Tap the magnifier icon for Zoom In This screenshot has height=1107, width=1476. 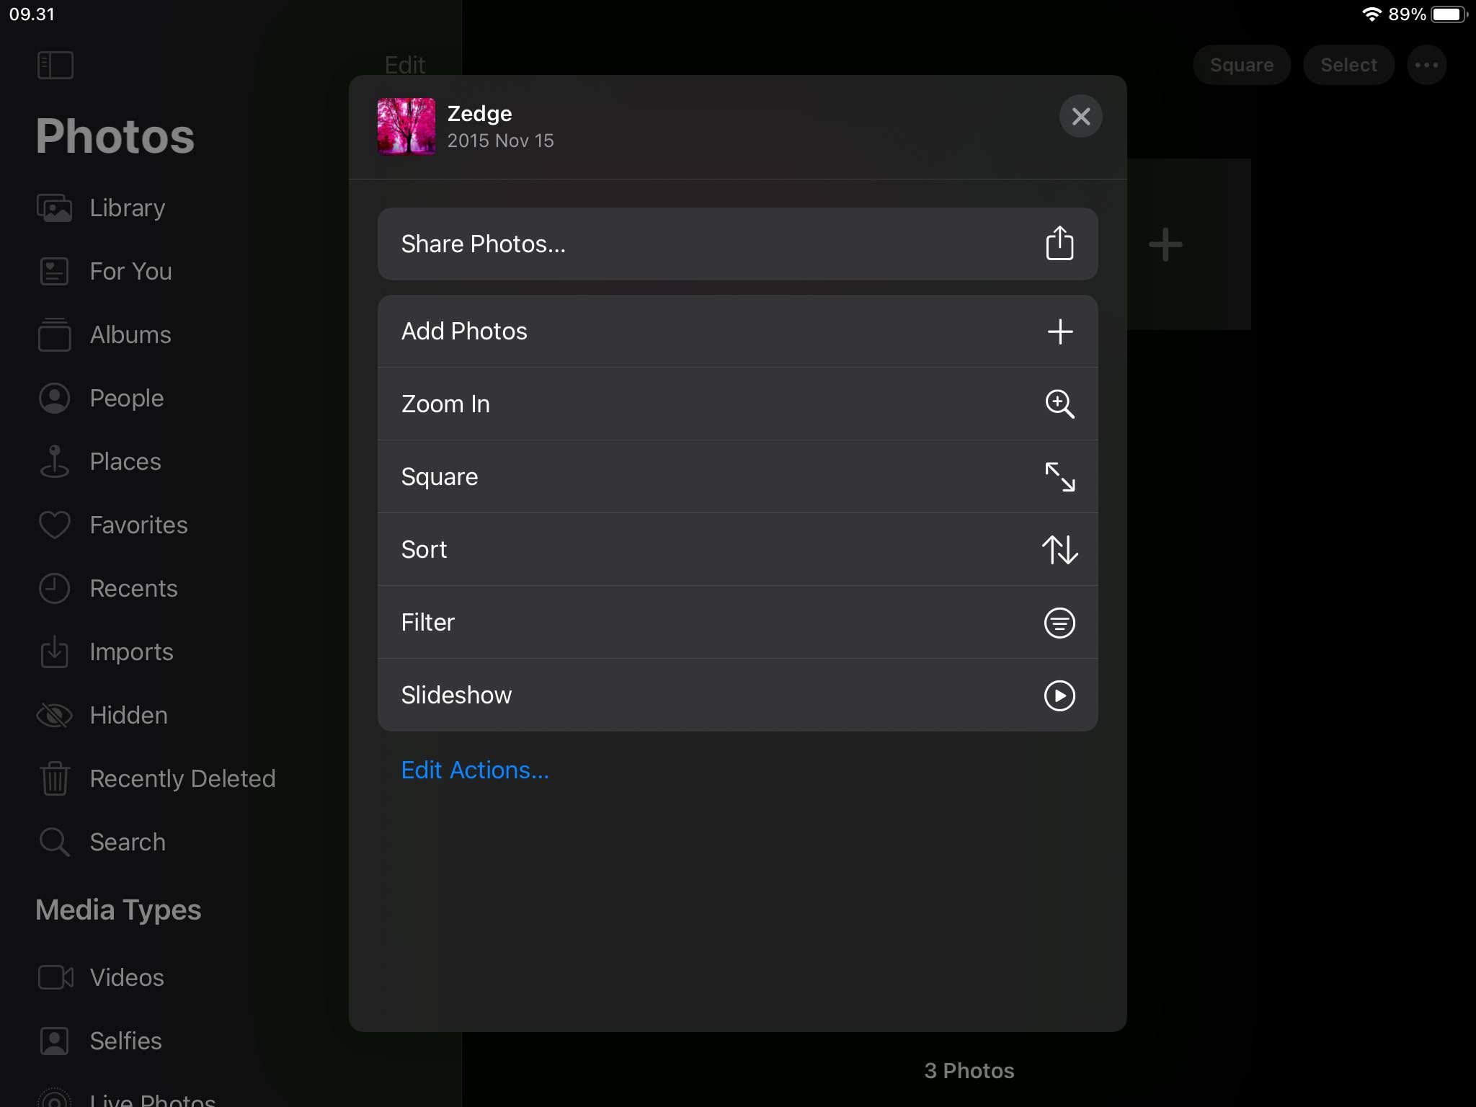click(x=1059, y=404)
